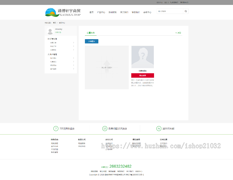Select the phone icon in the top bar
This screenshot has height=180, width=233.
[171, 2]
